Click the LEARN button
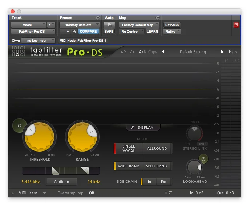 [x=153, y=32]
